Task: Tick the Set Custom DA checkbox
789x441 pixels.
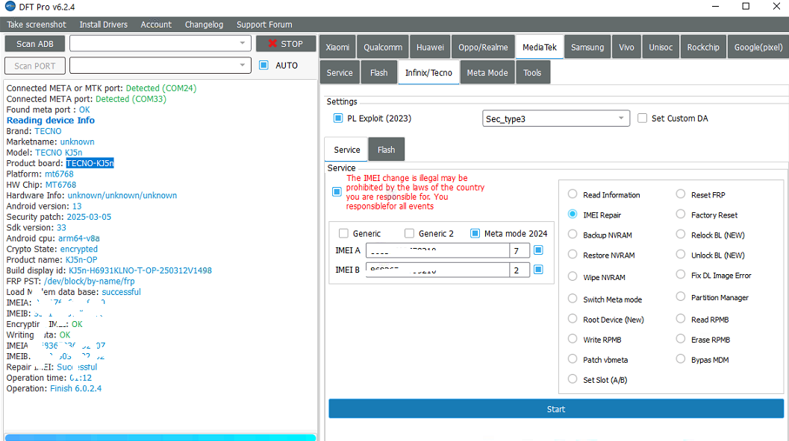Action: pyautogui.click(x=642, y=118)
